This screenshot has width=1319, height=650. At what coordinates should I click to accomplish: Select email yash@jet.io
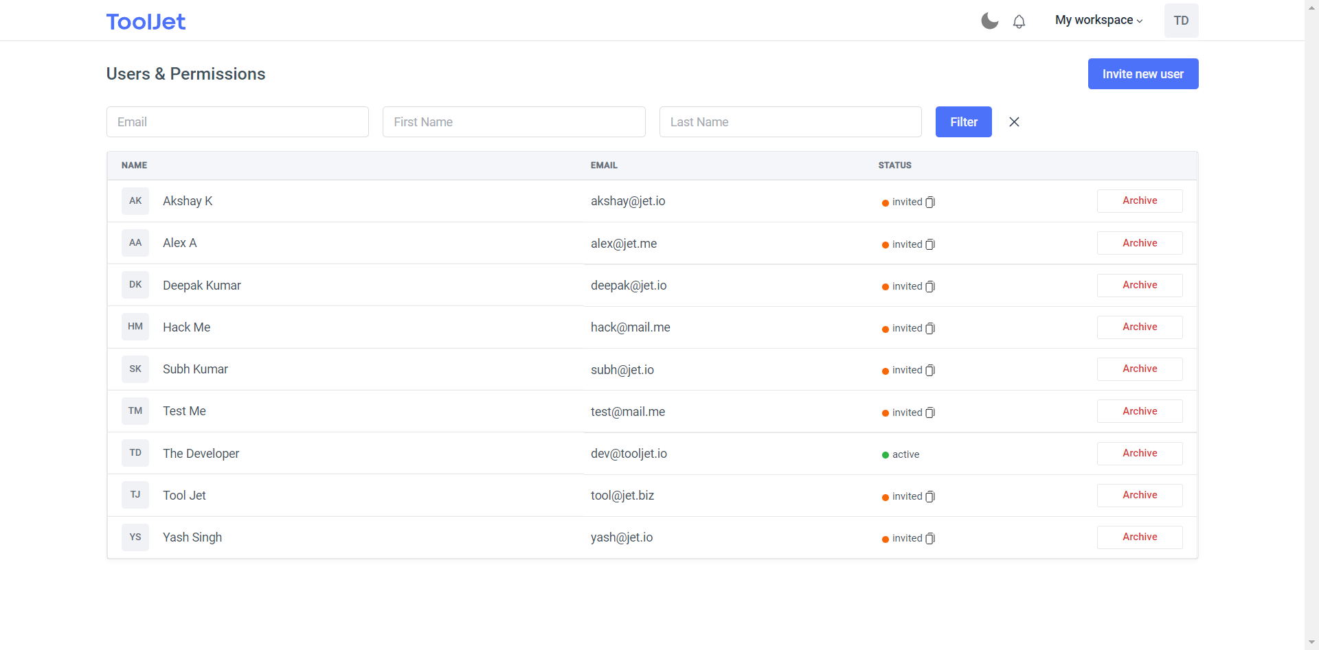tap(622, 537)
